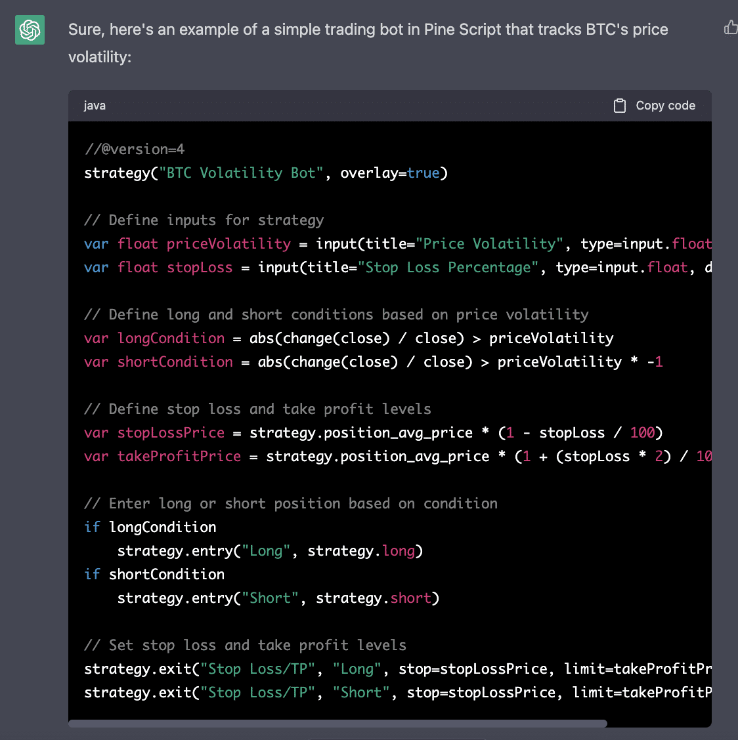This screenshot has width=738, height=740.
Task: Click the java language label
Action: [x=95, y=106]
